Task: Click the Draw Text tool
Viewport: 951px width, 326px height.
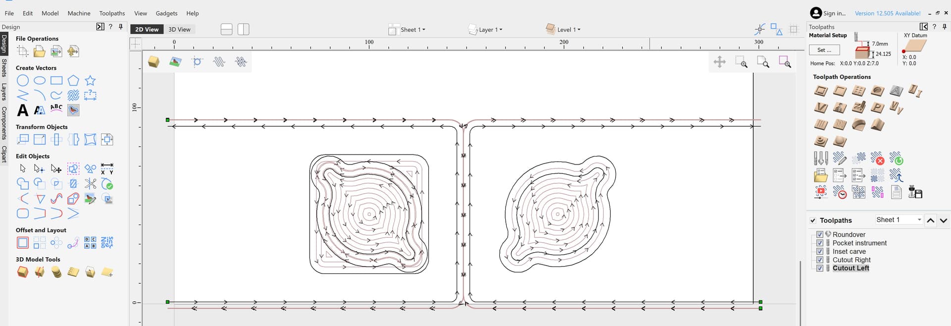Action: click(x=23, y=110)
